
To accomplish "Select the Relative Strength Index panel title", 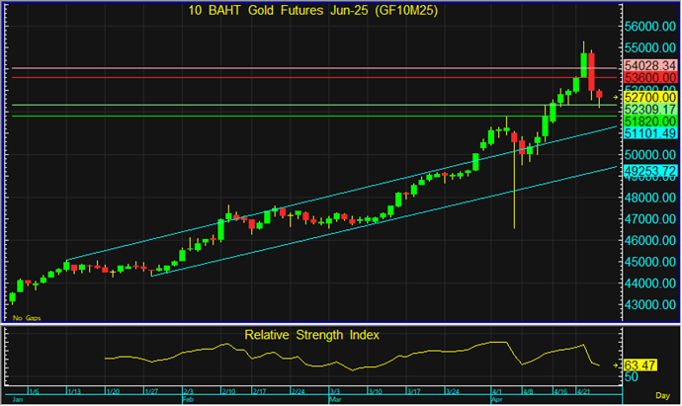I will click(x=312, y=335).
